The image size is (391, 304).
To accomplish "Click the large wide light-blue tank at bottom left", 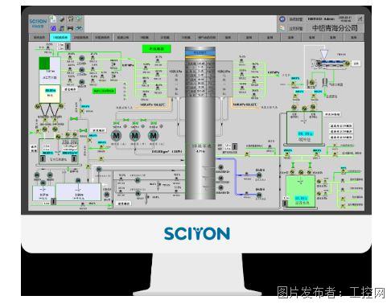I will (x=78, y=192).
